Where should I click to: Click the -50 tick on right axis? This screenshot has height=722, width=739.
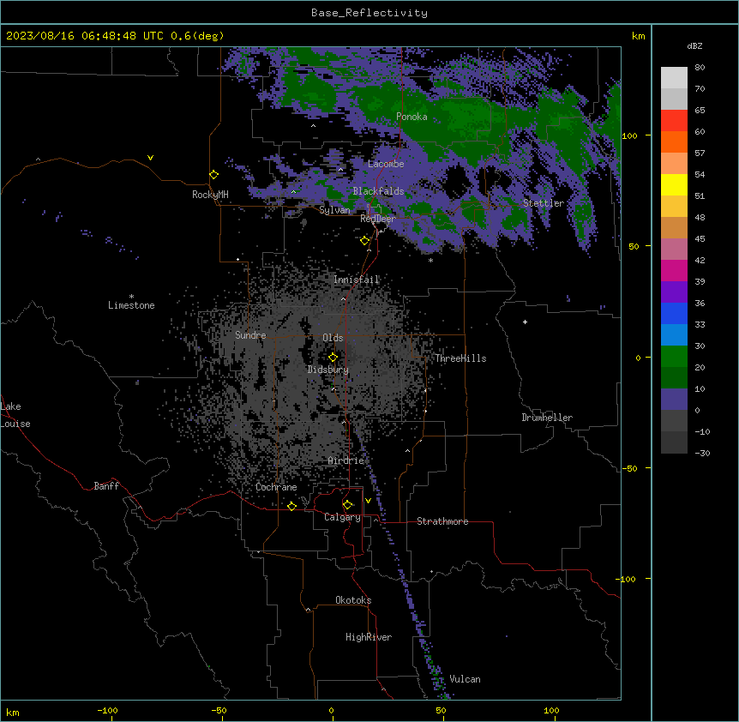(x=629, y=468)
